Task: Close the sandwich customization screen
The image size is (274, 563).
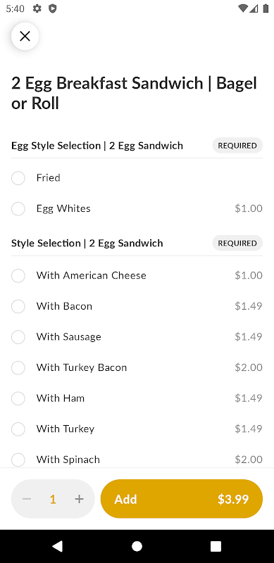Action: (25, 36)
